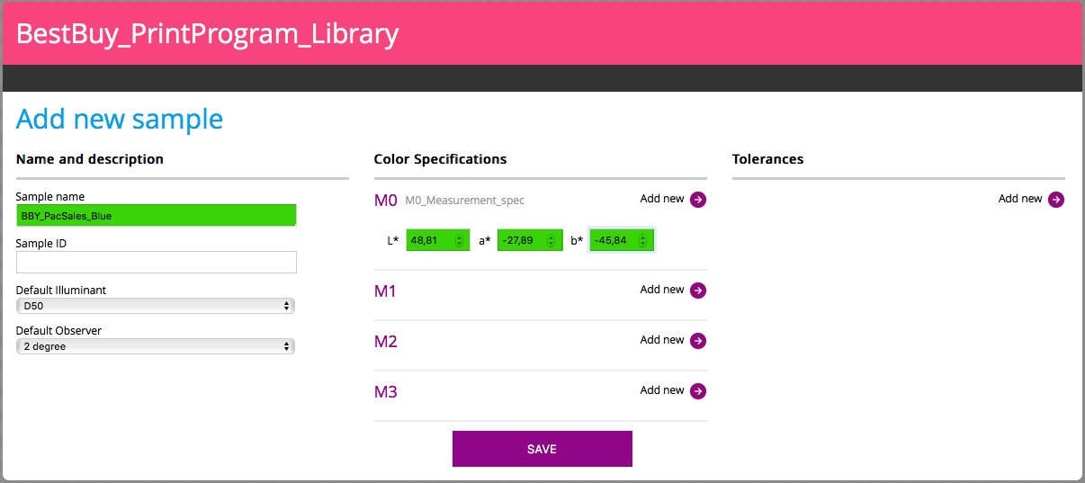Click the M0 Add new arrow icon
This screenshot has width=1085, height=483.
click(x=698, y=200)
